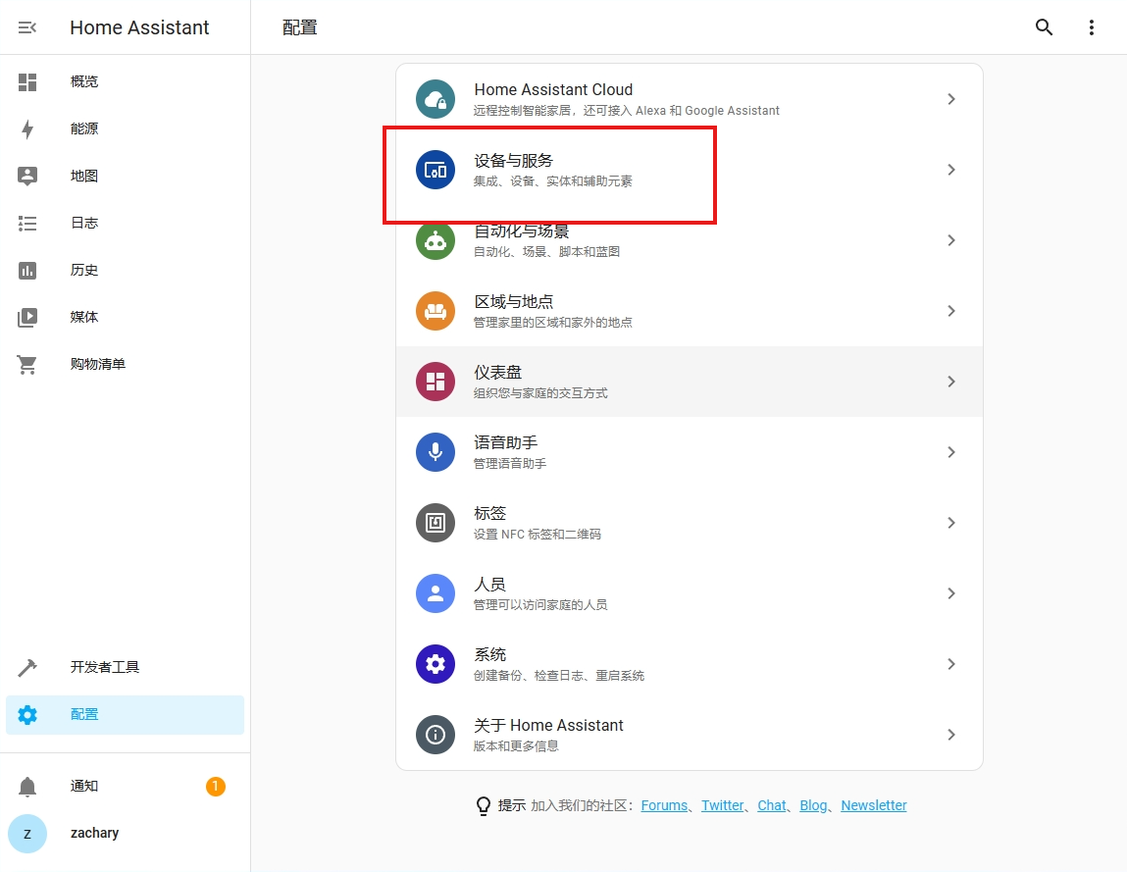The width and height of the screenshot is (1127, 872).
Task: Click the 系统 gear icon
Action: click(x=435, y=664)
